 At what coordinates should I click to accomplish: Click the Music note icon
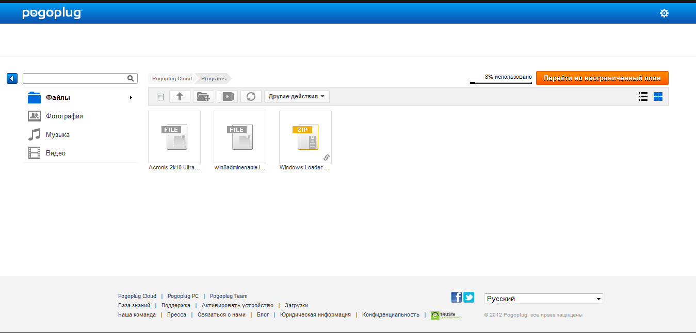34,134
